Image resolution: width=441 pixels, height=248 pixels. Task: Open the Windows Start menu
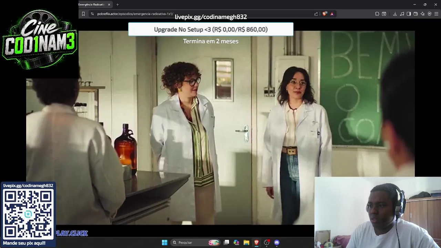pyautogui.click(x=164, y=242)
